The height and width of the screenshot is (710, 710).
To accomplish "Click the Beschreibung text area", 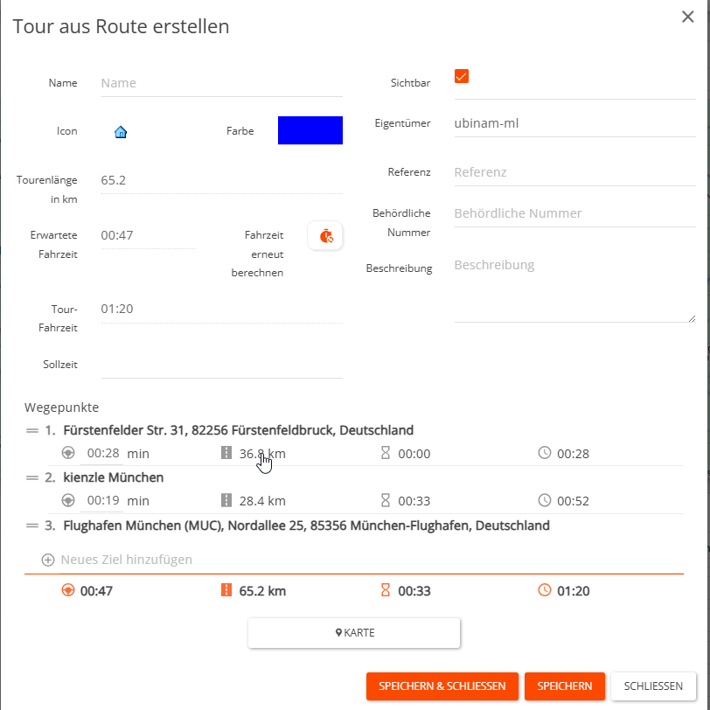I will [x=574, y=289].
